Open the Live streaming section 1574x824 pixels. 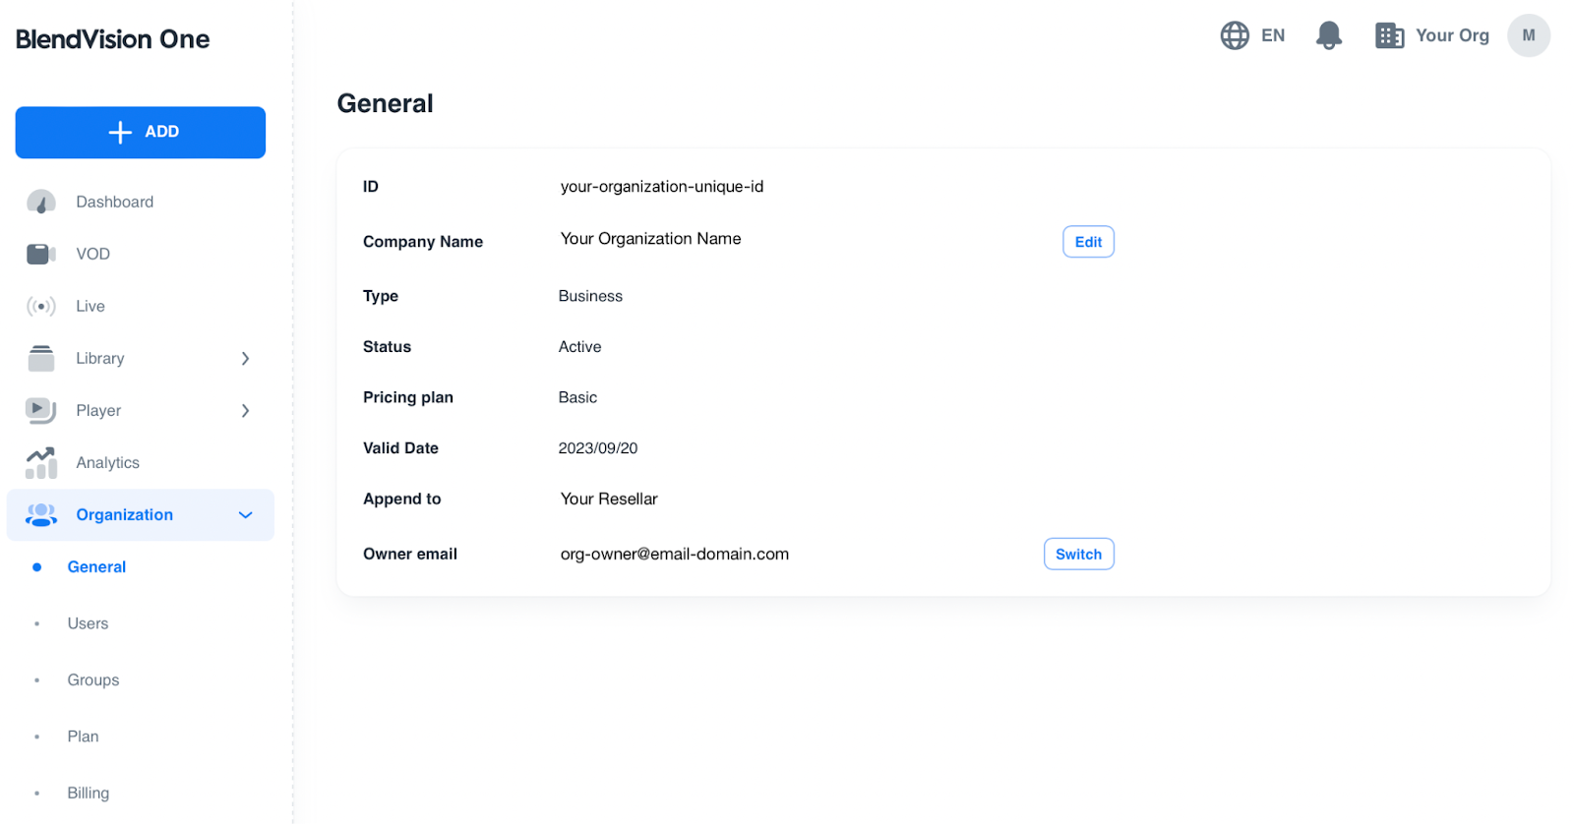click(40, 306)
